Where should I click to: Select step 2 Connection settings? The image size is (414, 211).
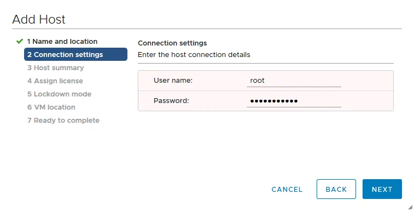75,54
